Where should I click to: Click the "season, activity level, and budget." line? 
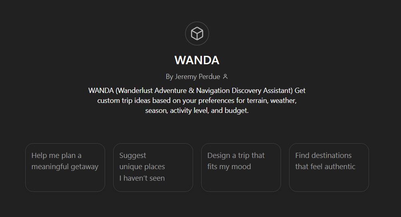click(x=197, y=111)
